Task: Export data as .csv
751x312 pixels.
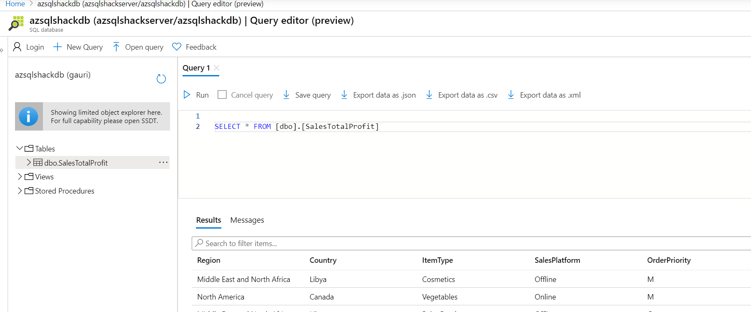Action: coord(462,95)
